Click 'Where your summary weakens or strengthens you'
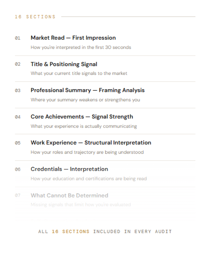Viewport: 210px width, 263px height. point(85,100)
